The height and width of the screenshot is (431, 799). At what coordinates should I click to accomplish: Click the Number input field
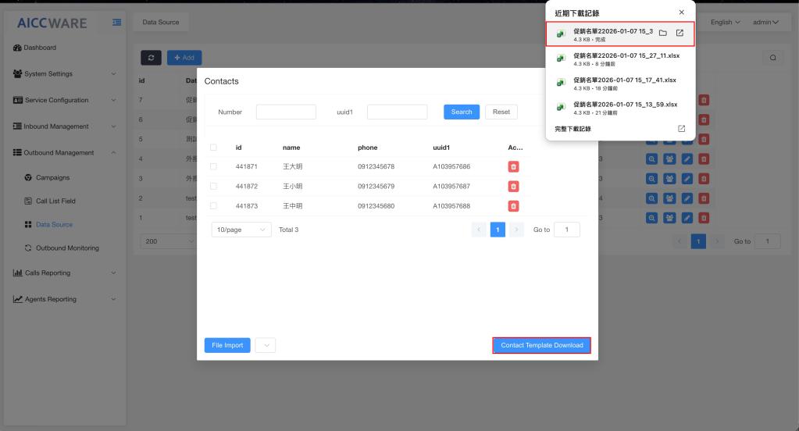[x=286, y=112]
